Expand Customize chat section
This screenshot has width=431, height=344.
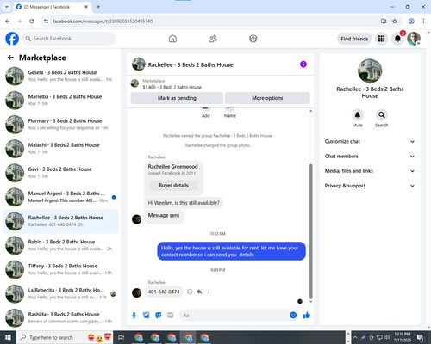point(370,141)
